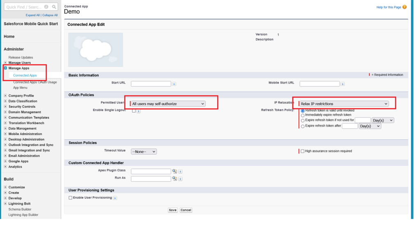420x236 pixels.
Task: Click the Quick Find search magnifier icon
Action: (x=54, y=7)
